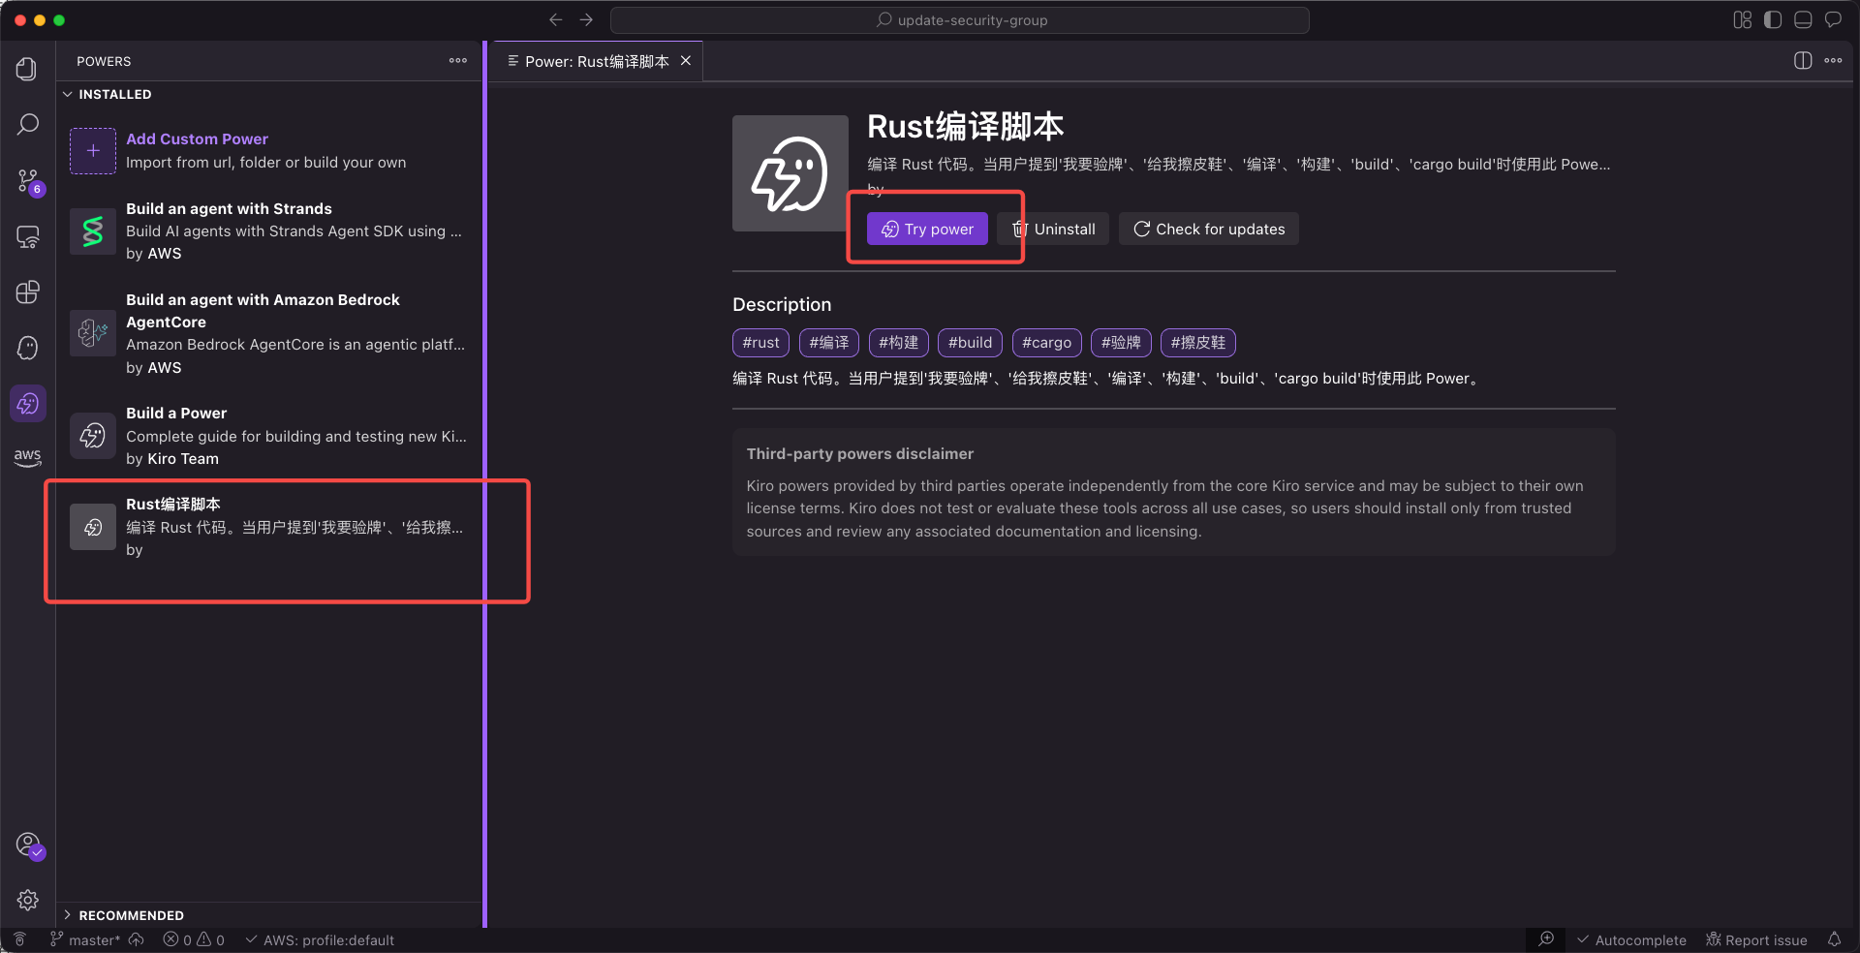Image resolution: width=1860 pixels, height=953 pixels.
Task: Open the Search view icon
Action: (x=27, y=125)
